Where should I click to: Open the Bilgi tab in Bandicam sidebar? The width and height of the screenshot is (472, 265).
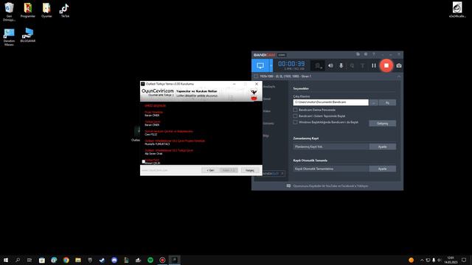click(x=266, y=135)
